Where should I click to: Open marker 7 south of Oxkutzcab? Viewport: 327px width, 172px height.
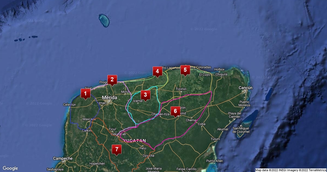coord(117,149)
